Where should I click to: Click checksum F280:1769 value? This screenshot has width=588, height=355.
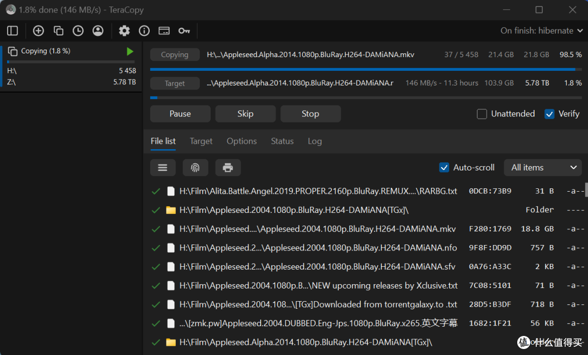(490, 229)
